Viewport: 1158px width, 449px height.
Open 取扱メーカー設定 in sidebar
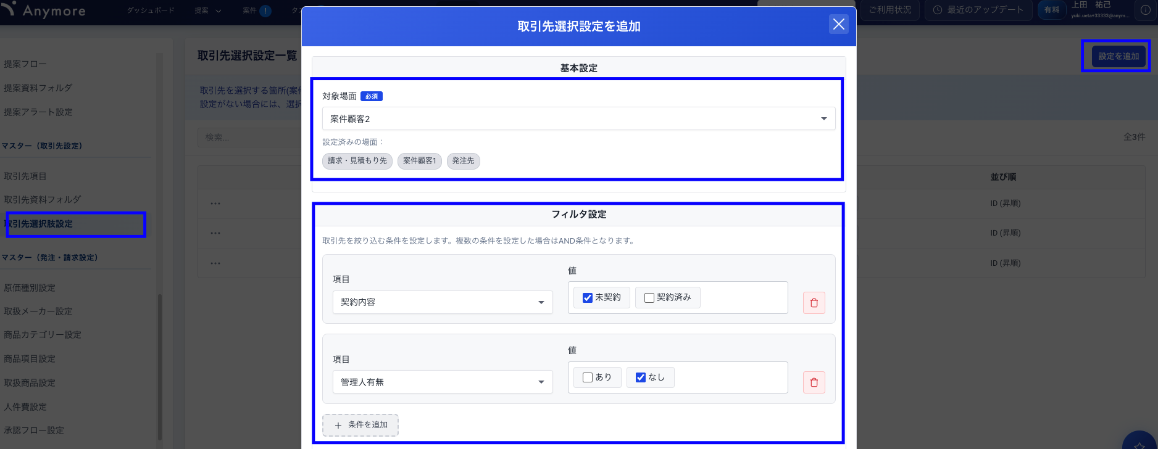pyautogui.click(x=38, y=311)
